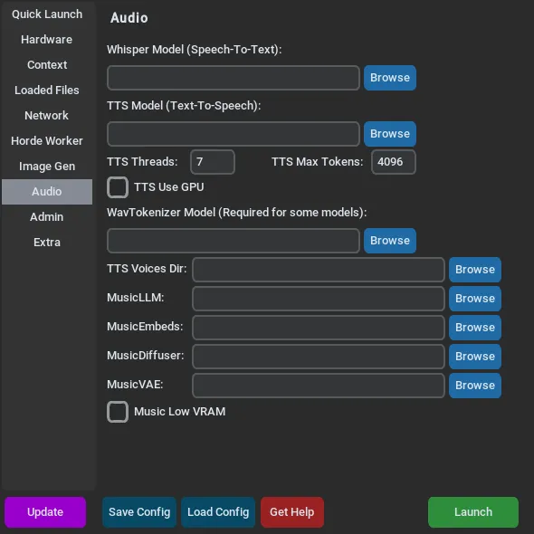This screenshot has width=534, height=534.
Task: Switch to Horde Worker tab
Action: tap(47, 141)
